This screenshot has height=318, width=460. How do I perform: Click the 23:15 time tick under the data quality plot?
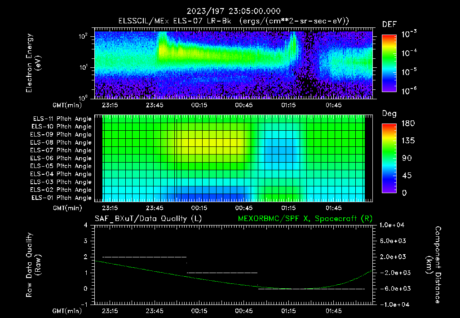pos(110,311)
